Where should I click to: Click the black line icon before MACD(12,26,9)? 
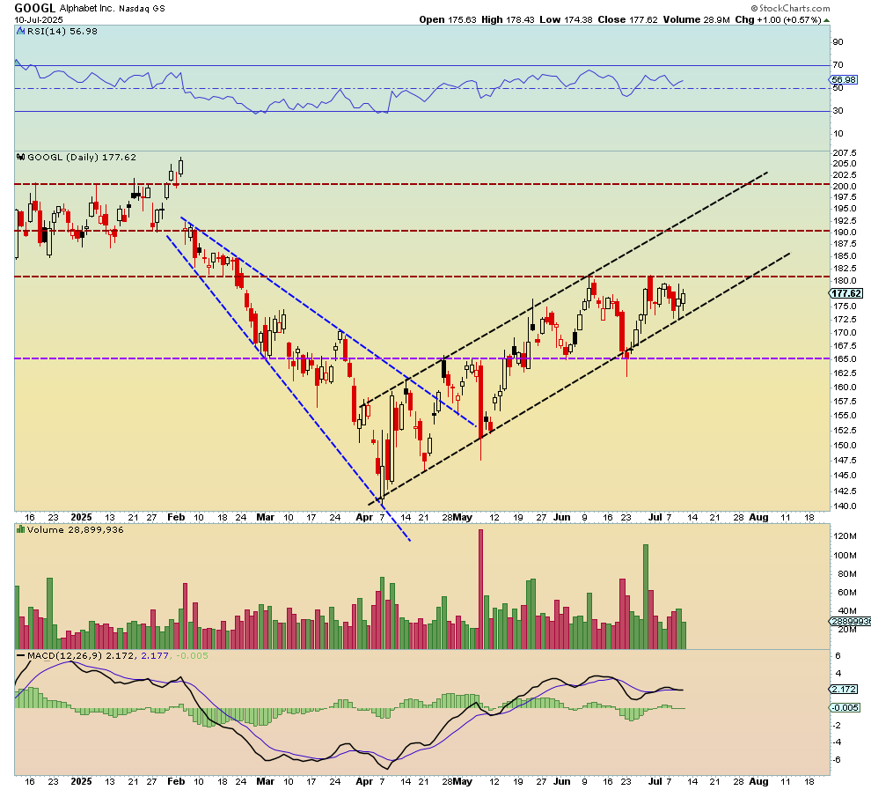(21, 656)
